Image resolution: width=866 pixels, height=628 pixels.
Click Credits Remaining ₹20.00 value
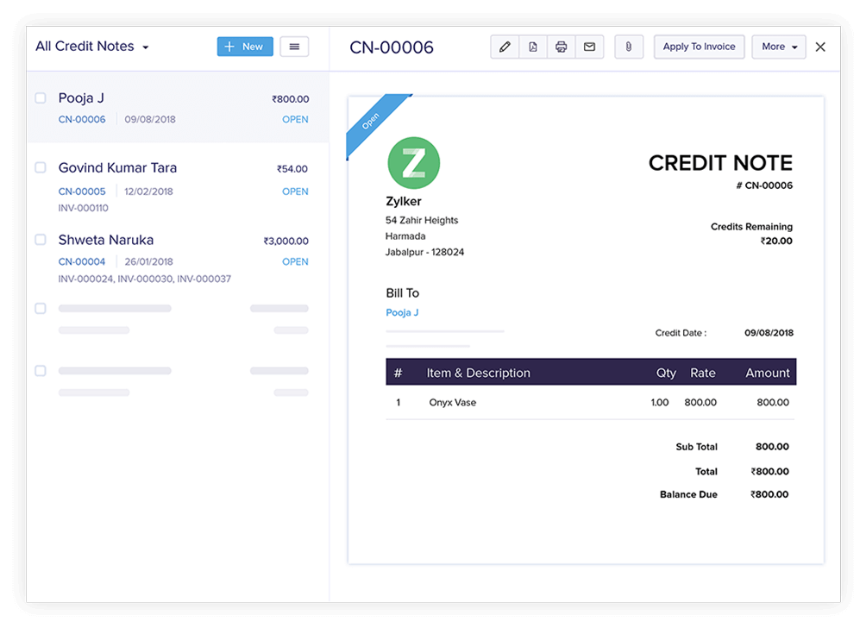point(776,241)
